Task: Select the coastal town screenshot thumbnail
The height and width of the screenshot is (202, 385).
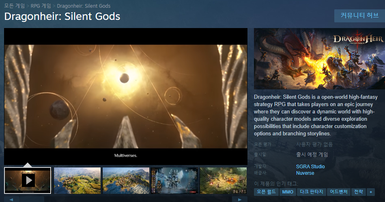Action: (x=126, y=180)
